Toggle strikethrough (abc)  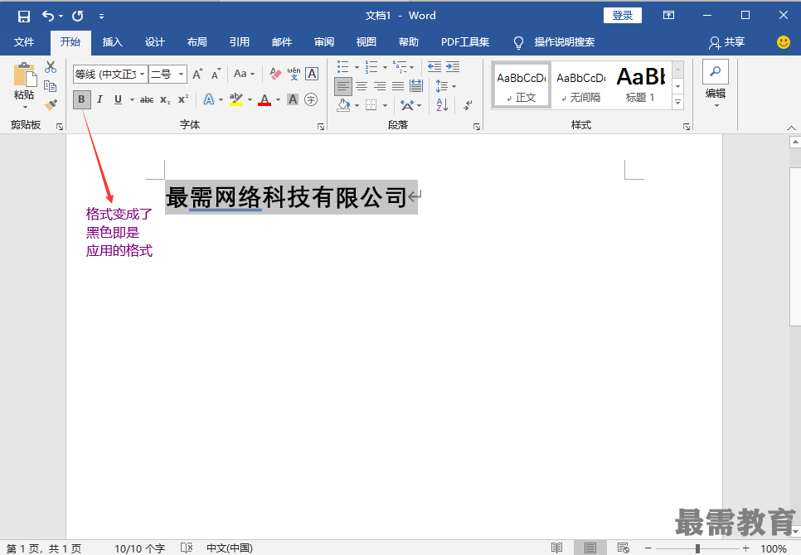pyautogui.click(x=147, y=99)
